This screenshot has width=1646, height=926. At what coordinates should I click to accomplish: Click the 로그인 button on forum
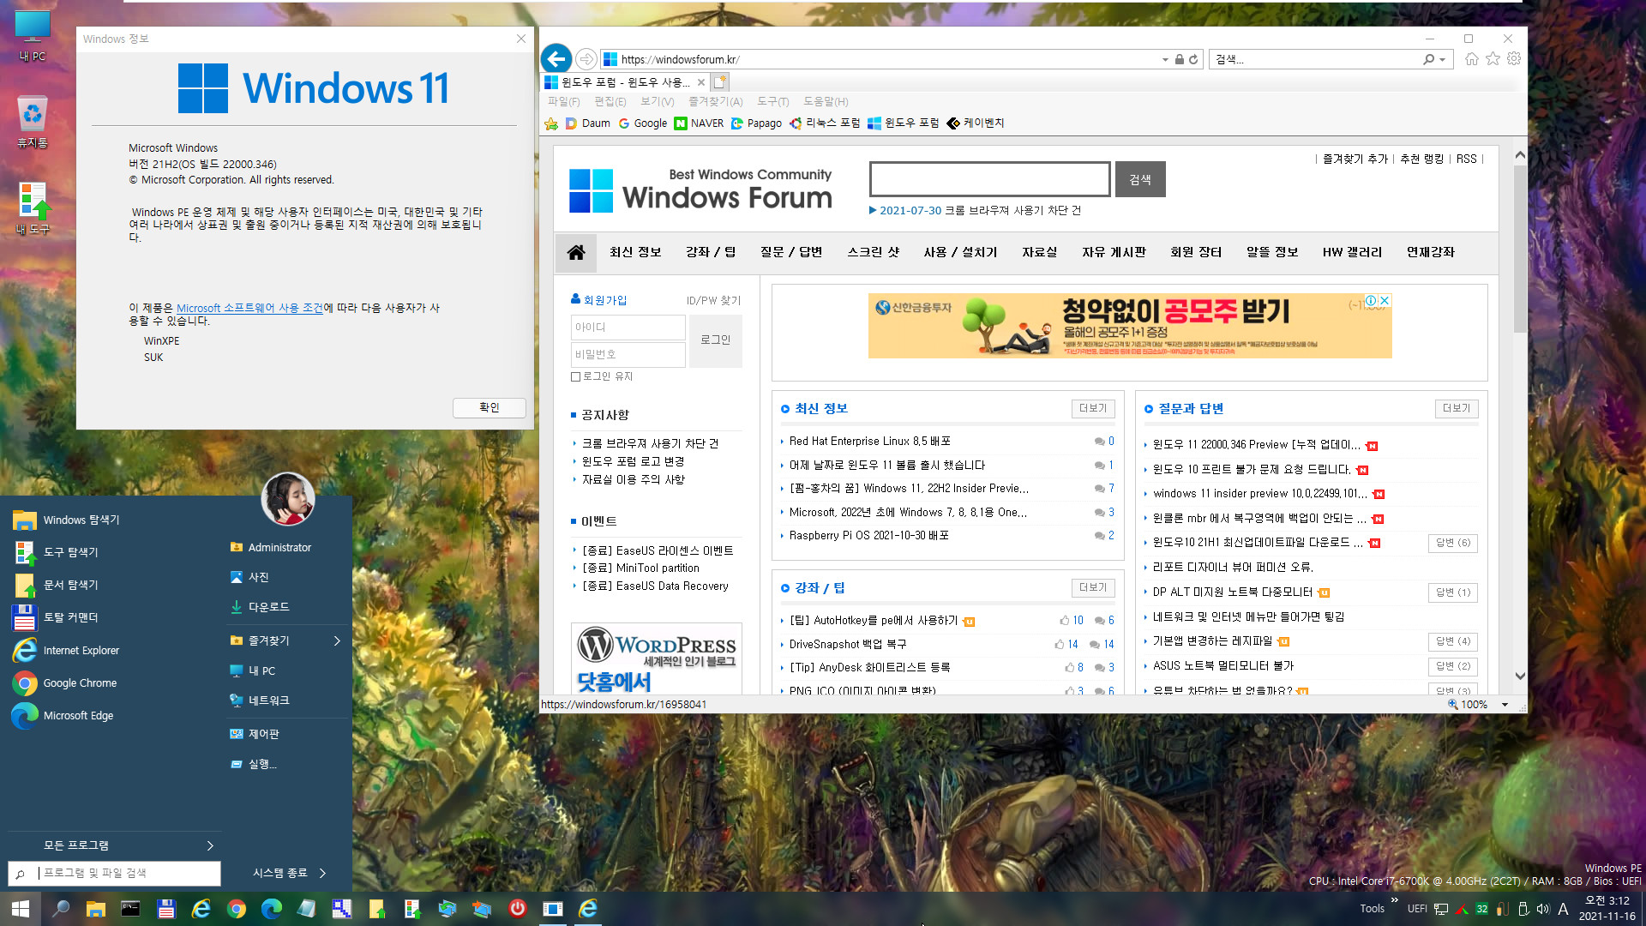(x=715, y=340)
